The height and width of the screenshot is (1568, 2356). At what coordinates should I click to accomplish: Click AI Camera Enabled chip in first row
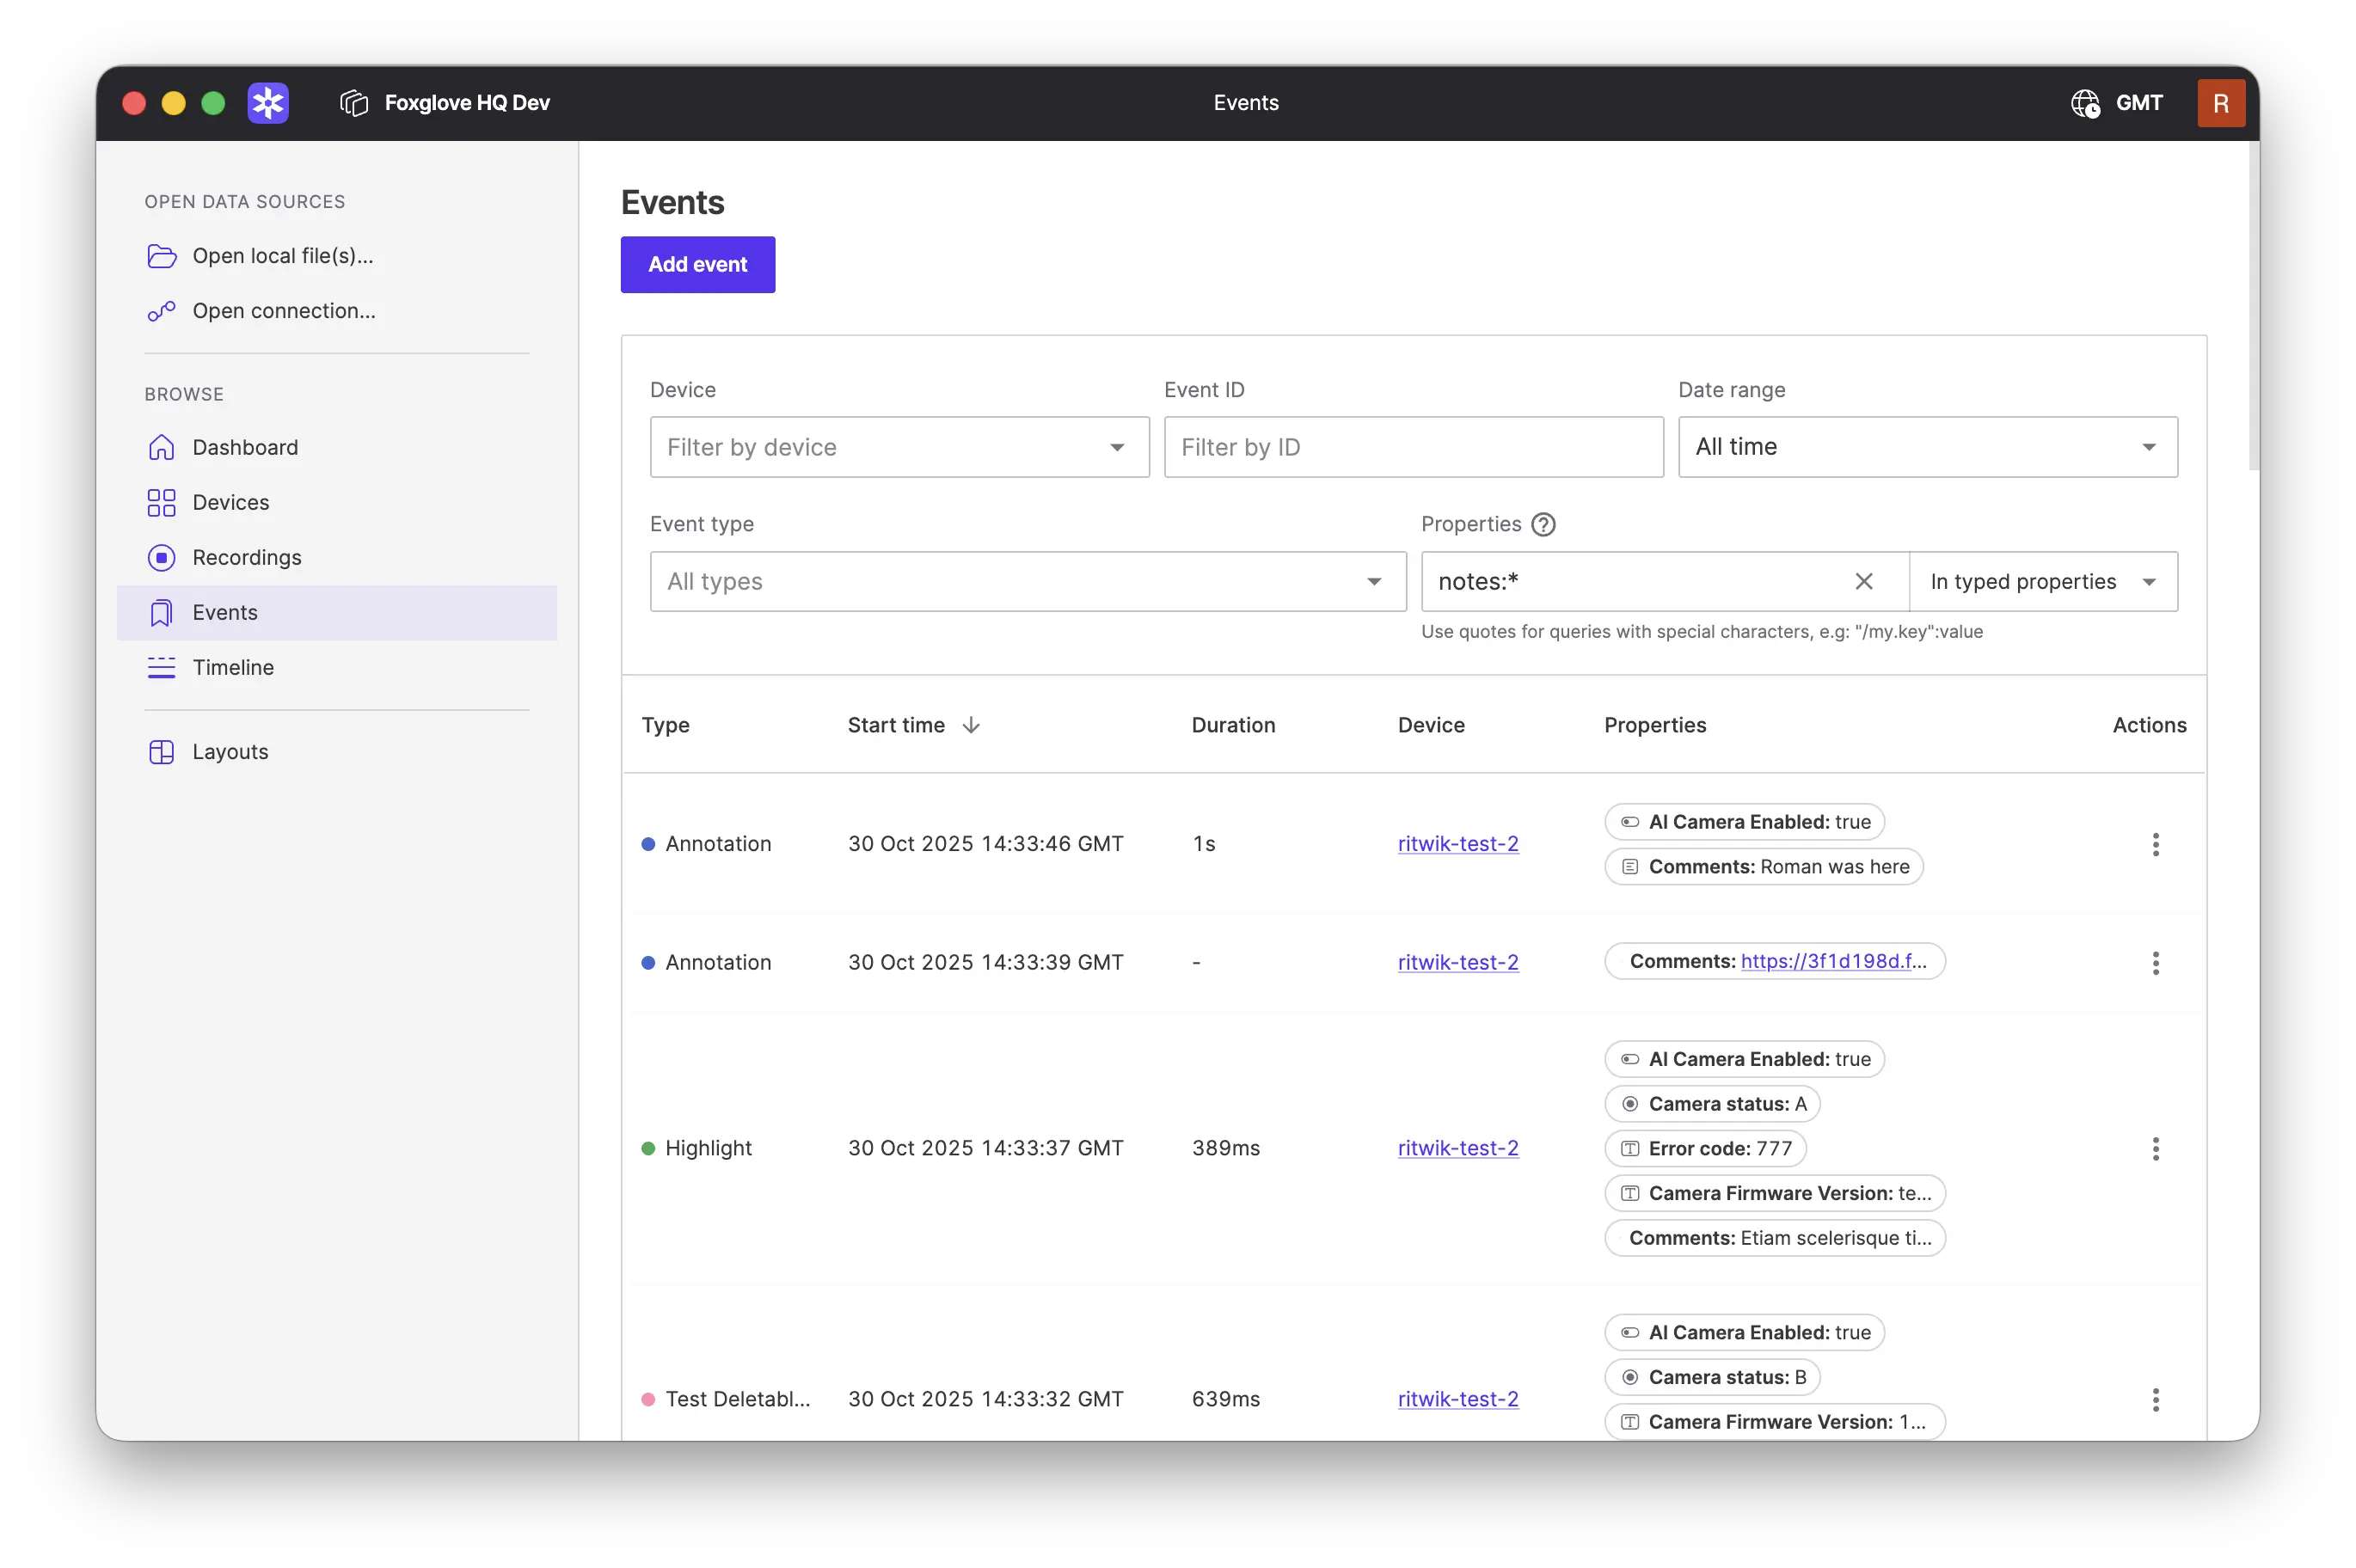coord(1744,822)
